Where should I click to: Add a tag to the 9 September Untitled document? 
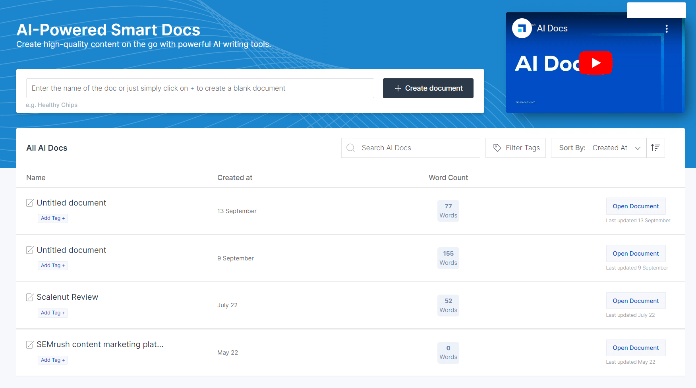(x=52, y=265)
